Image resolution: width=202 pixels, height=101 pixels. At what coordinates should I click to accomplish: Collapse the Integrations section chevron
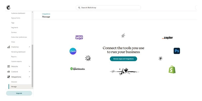click(30, 77)
